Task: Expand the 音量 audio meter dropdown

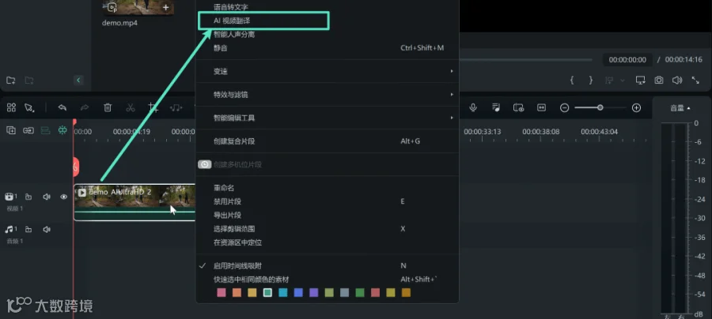Action: point(680,108)
